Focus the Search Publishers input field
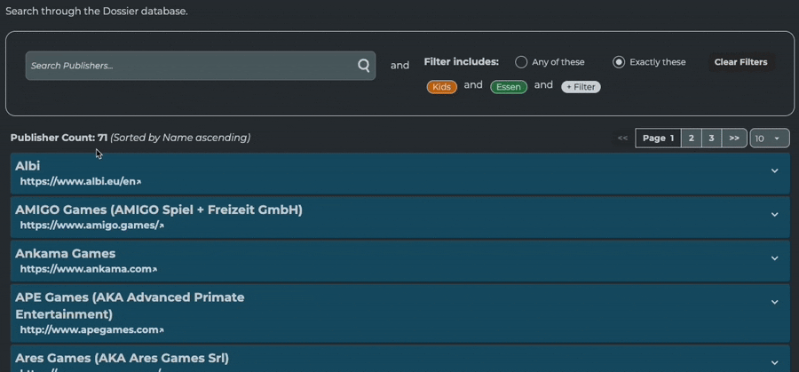The height and width of the screenshot is (372, 799). coord(201,66)
